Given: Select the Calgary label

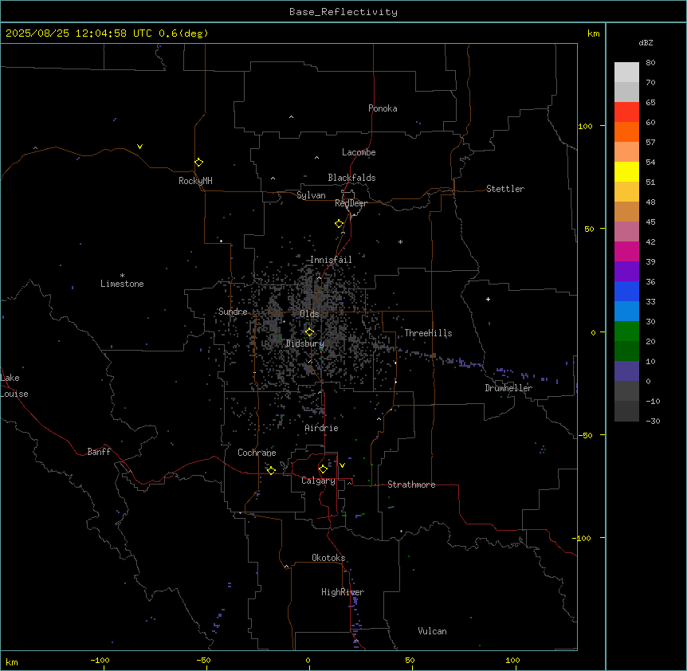Looking at the screenshot, I should click(318, 481).
